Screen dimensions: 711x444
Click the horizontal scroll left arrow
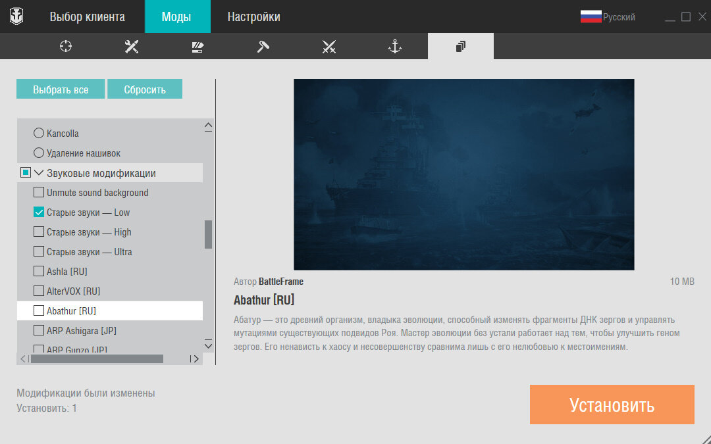pos(24,359)
